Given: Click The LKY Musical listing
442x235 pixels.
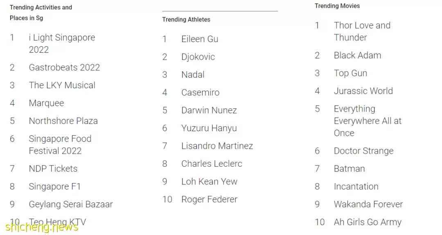Looking at the screenshot, I should (x=62, y=85).
